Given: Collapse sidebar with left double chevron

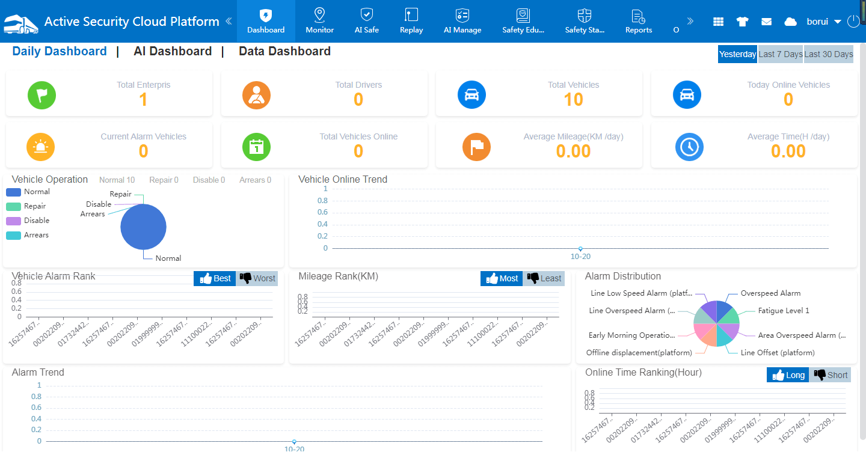Looking at the screenshot, I should point(229,22).
